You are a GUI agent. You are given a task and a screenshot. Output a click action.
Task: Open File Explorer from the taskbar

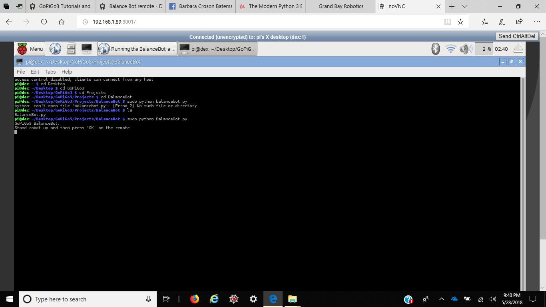pos(293,299)
